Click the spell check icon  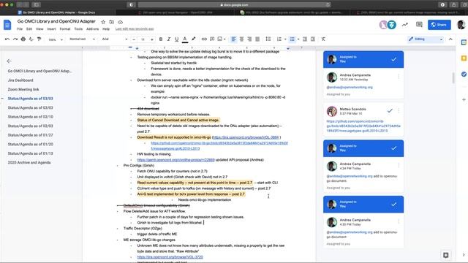pyautogui.click(x=31, y=39)
